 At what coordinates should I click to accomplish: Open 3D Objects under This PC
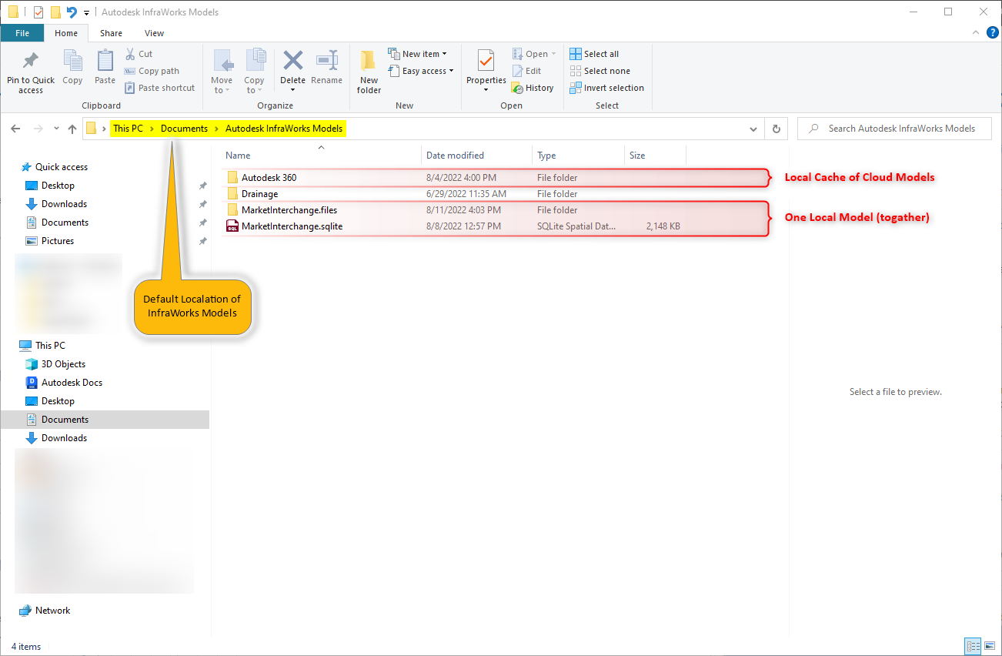63,364
